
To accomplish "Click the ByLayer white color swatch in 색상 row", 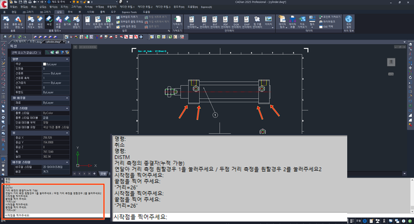I will pos(44,64).
